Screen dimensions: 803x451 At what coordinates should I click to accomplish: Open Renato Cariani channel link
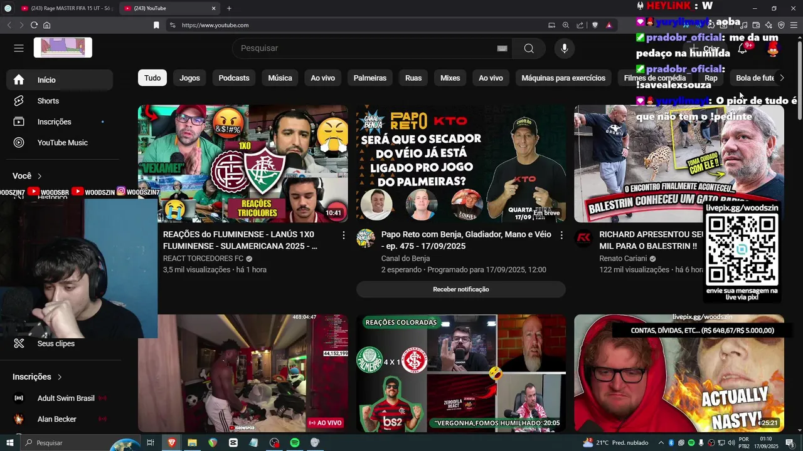click(623, 258)
